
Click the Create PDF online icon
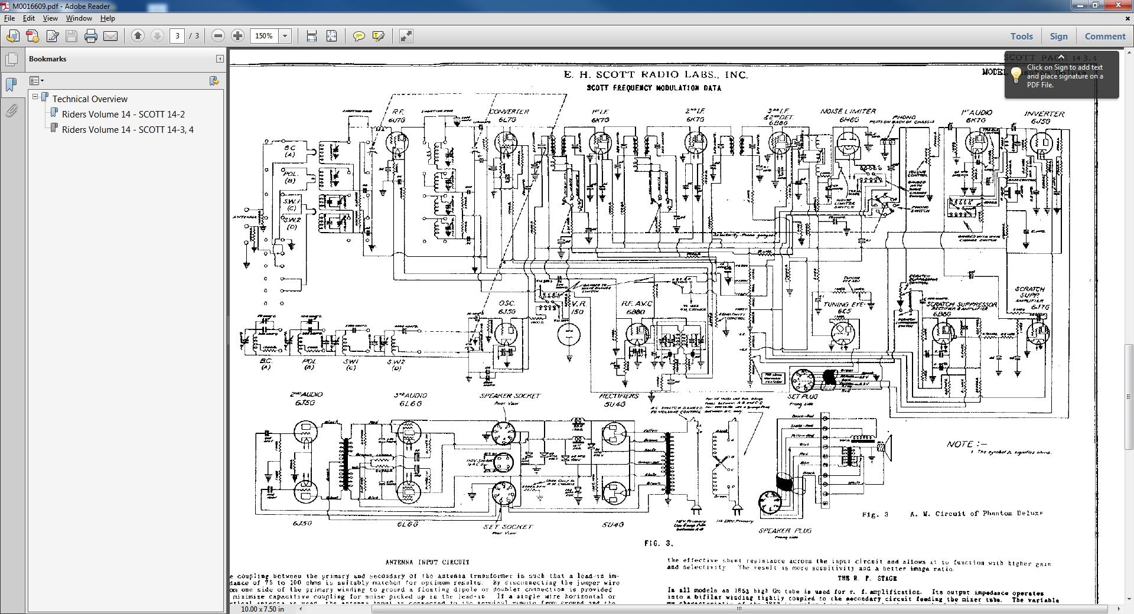pos(12,36)
